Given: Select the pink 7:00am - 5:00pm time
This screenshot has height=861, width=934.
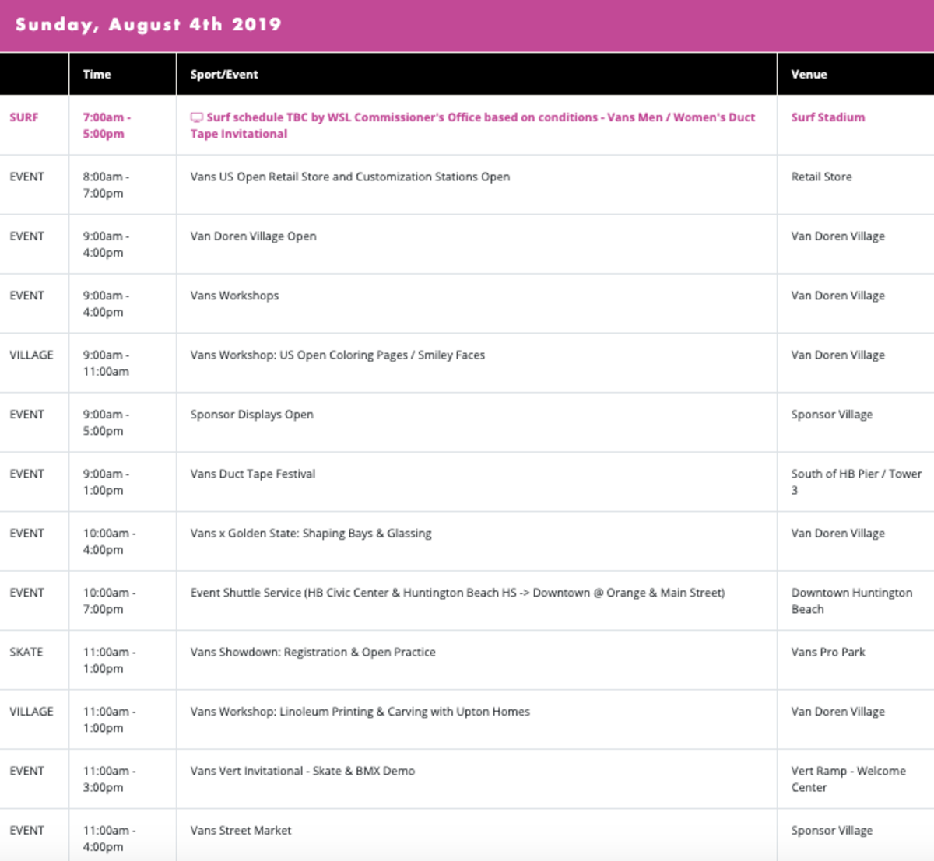Looking at the screenshot, I should point(107,125).
